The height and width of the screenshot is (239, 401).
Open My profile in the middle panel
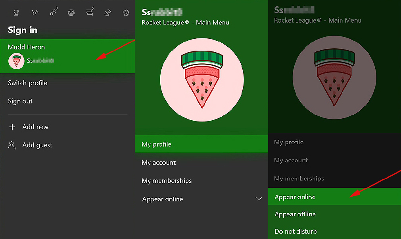tap(201, 144)
